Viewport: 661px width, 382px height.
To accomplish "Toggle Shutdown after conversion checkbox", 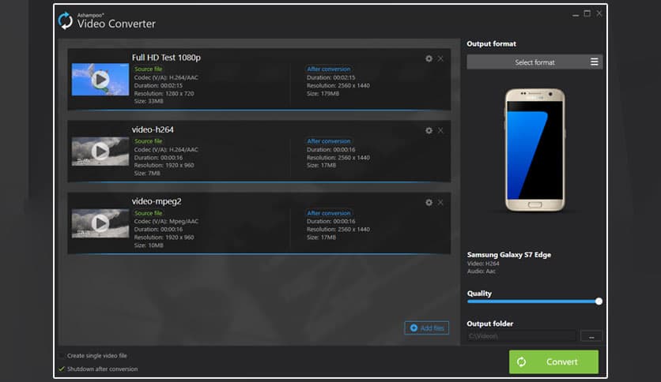I will tap(62, 369).
